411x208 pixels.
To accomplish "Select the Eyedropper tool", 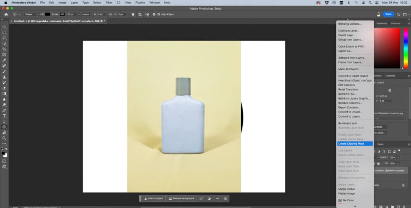I will [4, 60].
